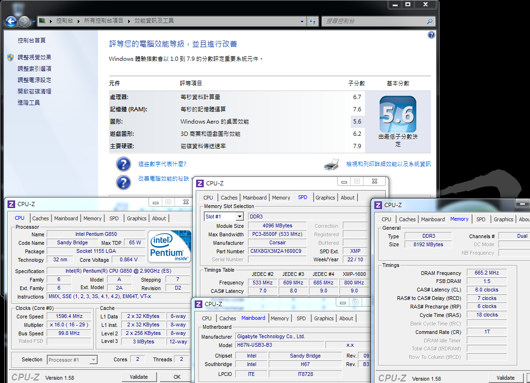The width and height of the screenshot is (530, 383).
Task: Open help via the blue question mark icon
Action: pos(431,35)
